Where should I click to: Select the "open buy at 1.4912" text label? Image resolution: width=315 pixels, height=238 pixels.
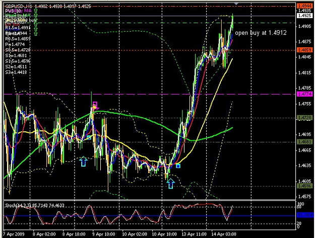click(x=261, y=33)
